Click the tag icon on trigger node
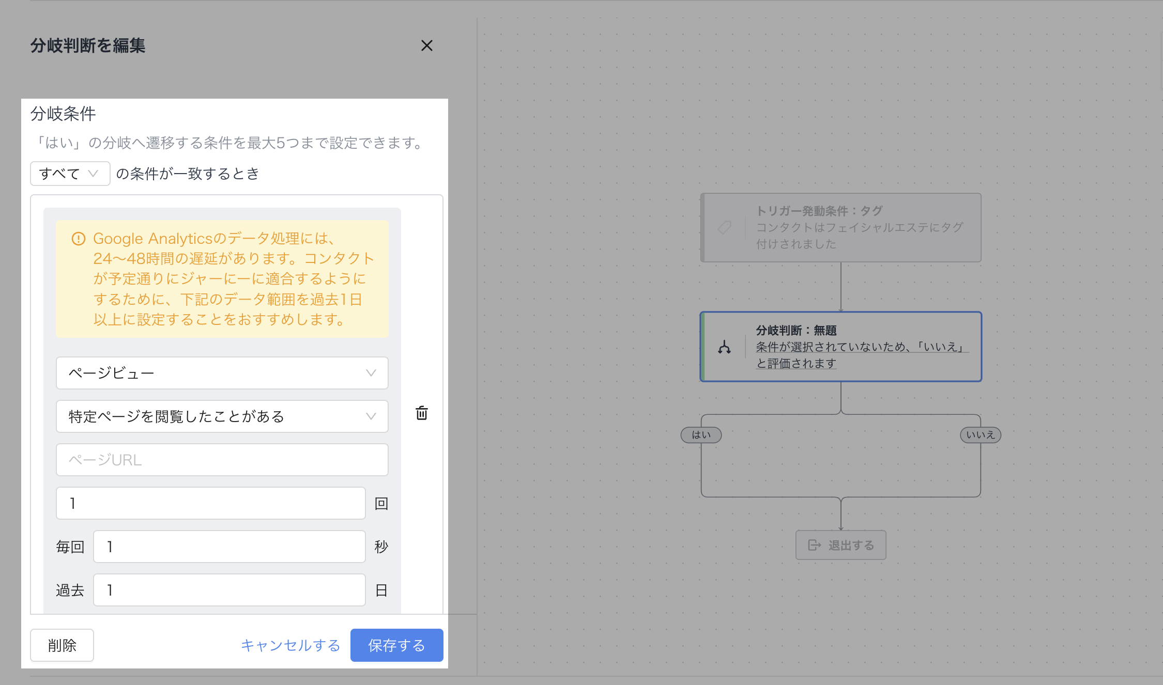Image resolution: width=1163 pixels, height=685 pixels. click(724, 227)
